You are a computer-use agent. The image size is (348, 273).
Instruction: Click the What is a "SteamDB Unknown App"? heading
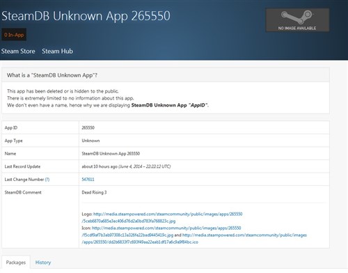(52, 75)
